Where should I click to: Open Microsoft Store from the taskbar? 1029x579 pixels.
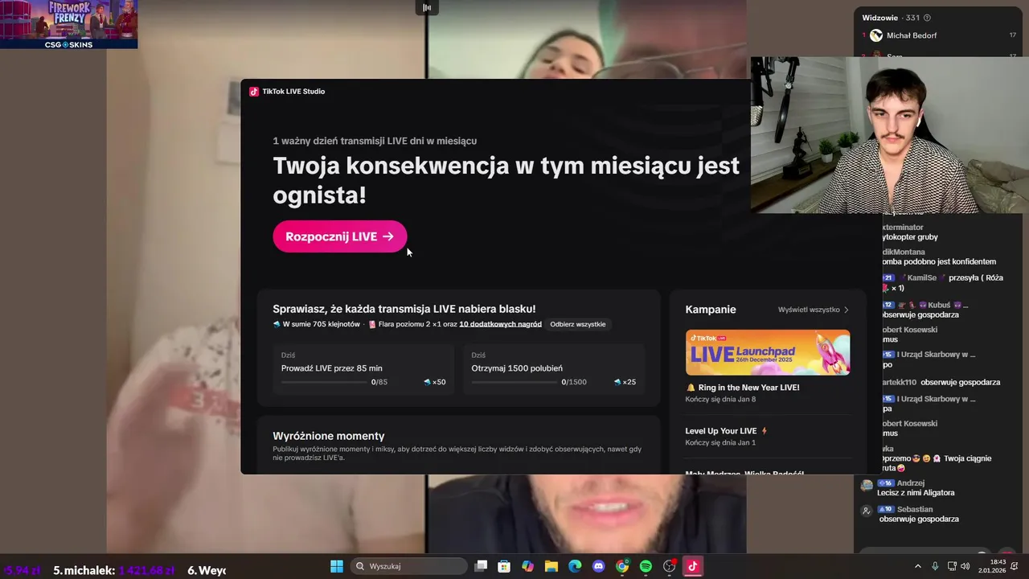(x=504, y=566)
